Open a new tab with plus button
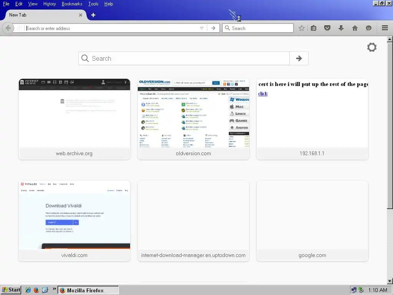This screenshot has height=295, width=393. coord(93,15)
